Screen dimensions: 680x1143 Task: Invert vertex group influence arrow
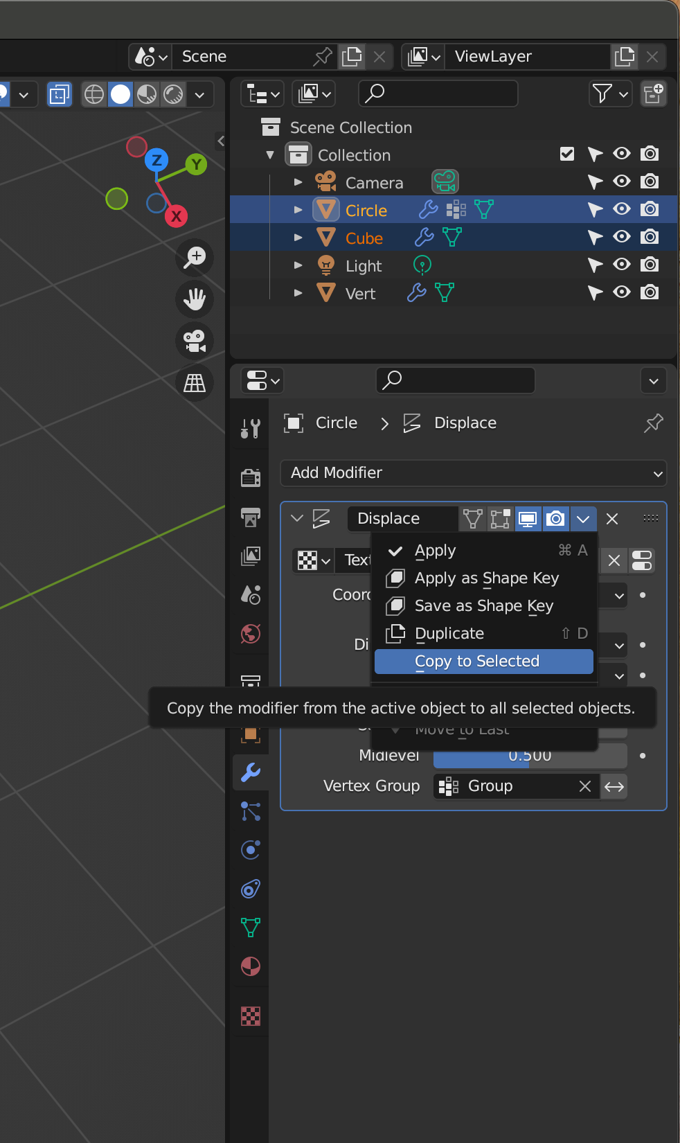614,786
